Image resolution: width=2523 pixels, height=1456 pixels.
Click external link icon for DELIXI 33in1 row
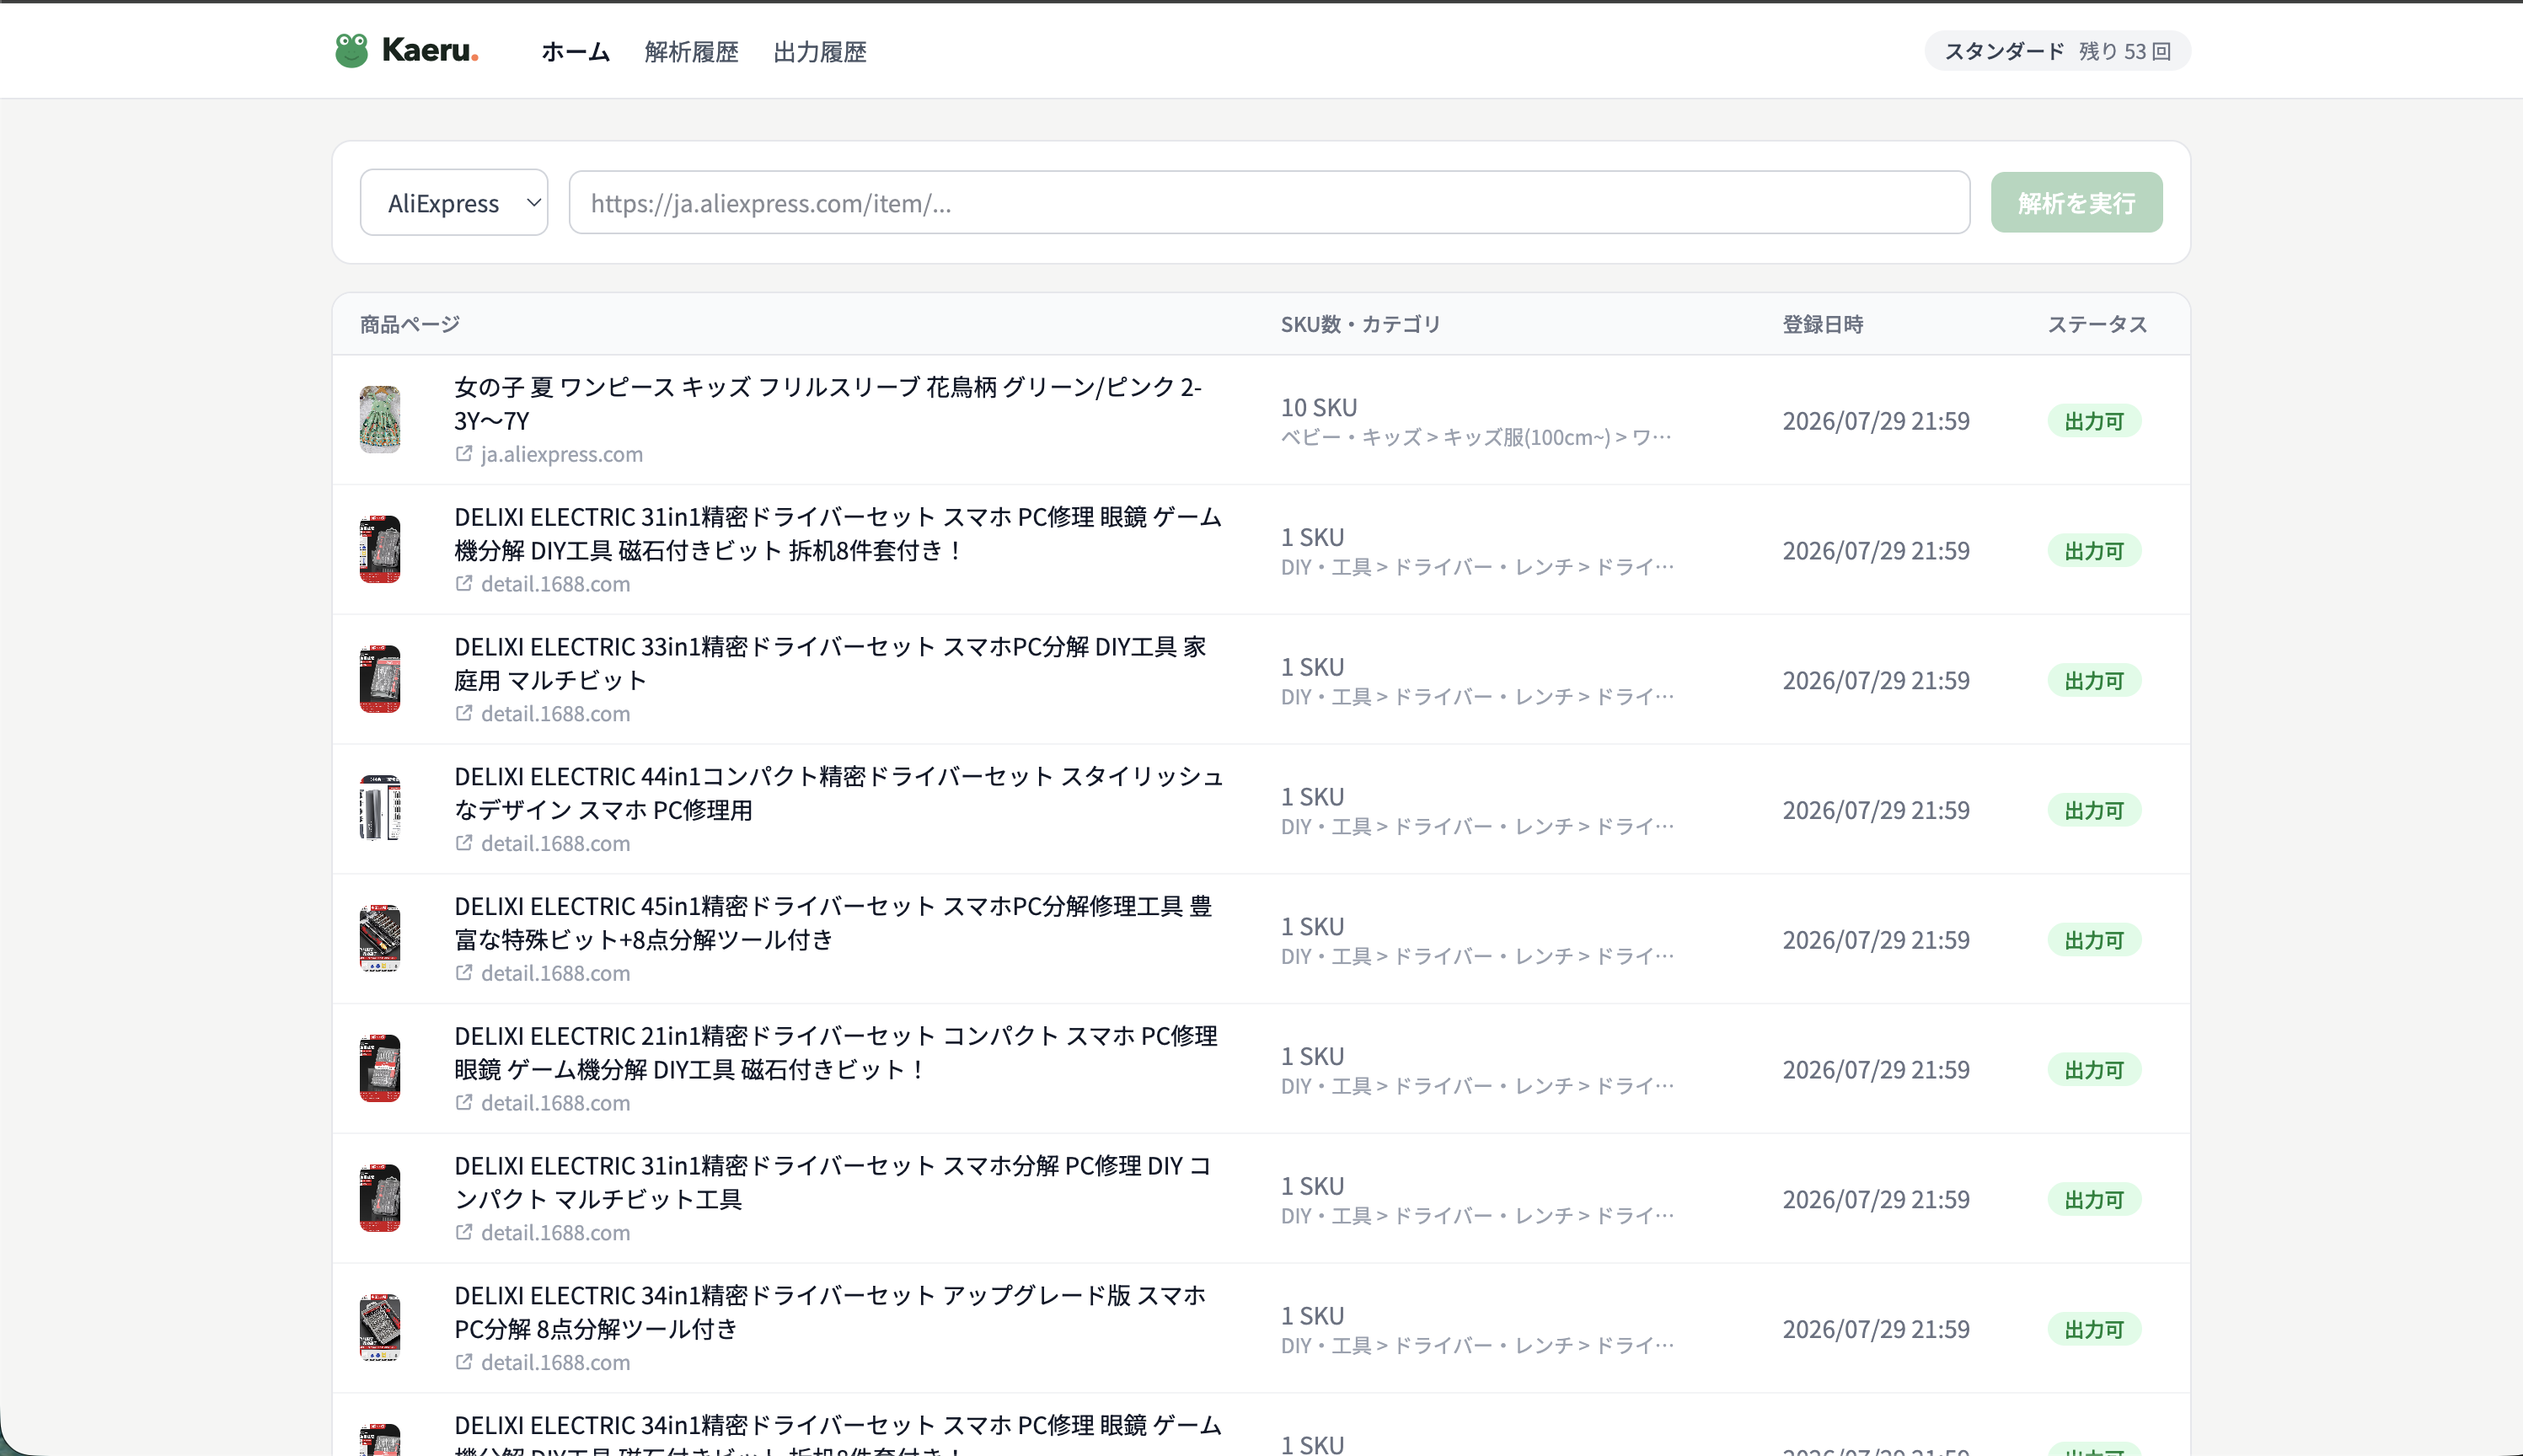tap(464, 713)
